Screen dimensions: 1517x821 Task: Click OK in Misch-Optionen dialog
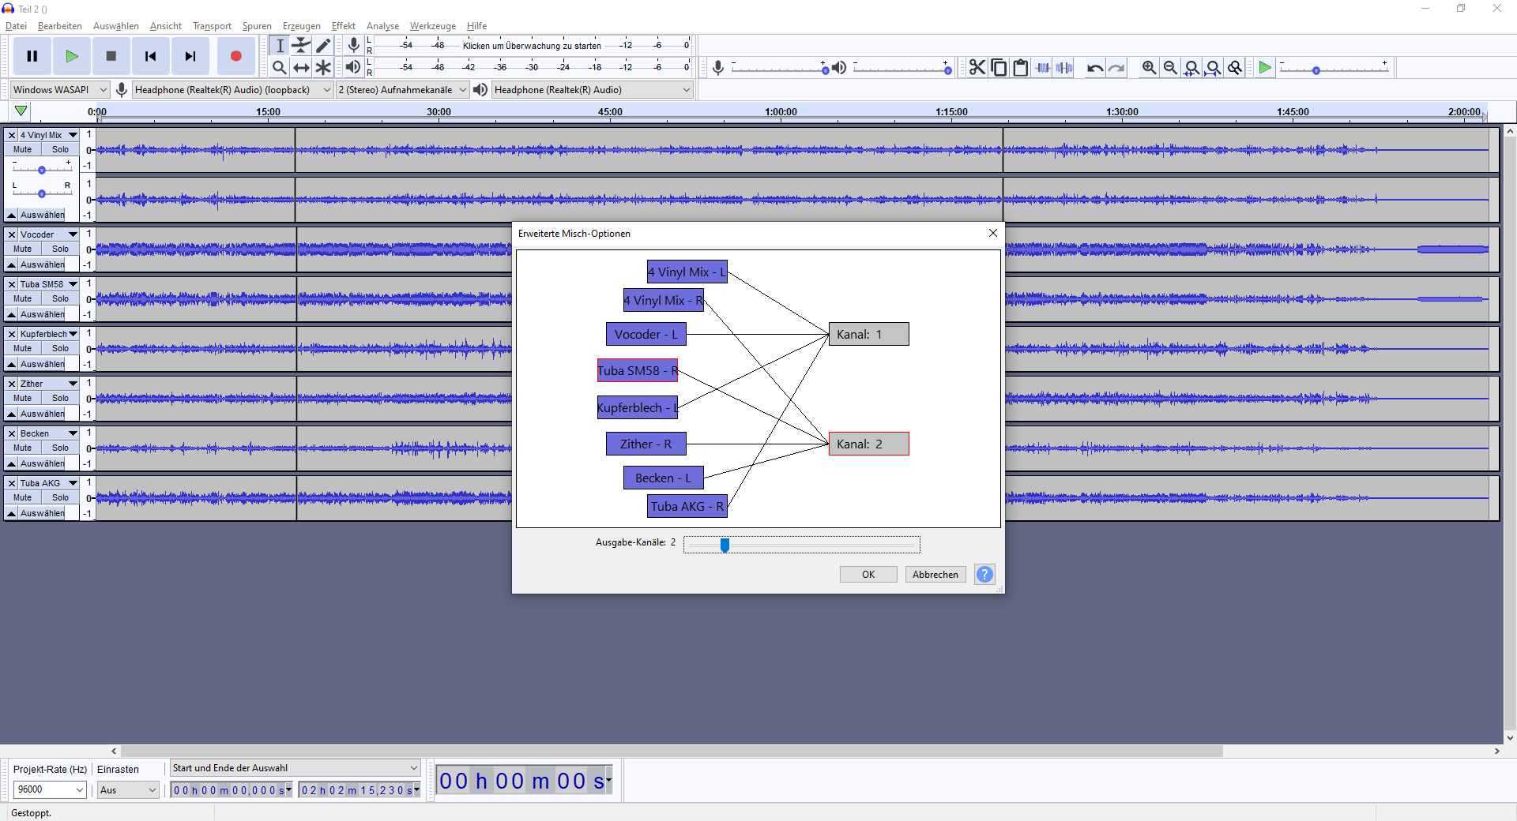tap(868, 575)
